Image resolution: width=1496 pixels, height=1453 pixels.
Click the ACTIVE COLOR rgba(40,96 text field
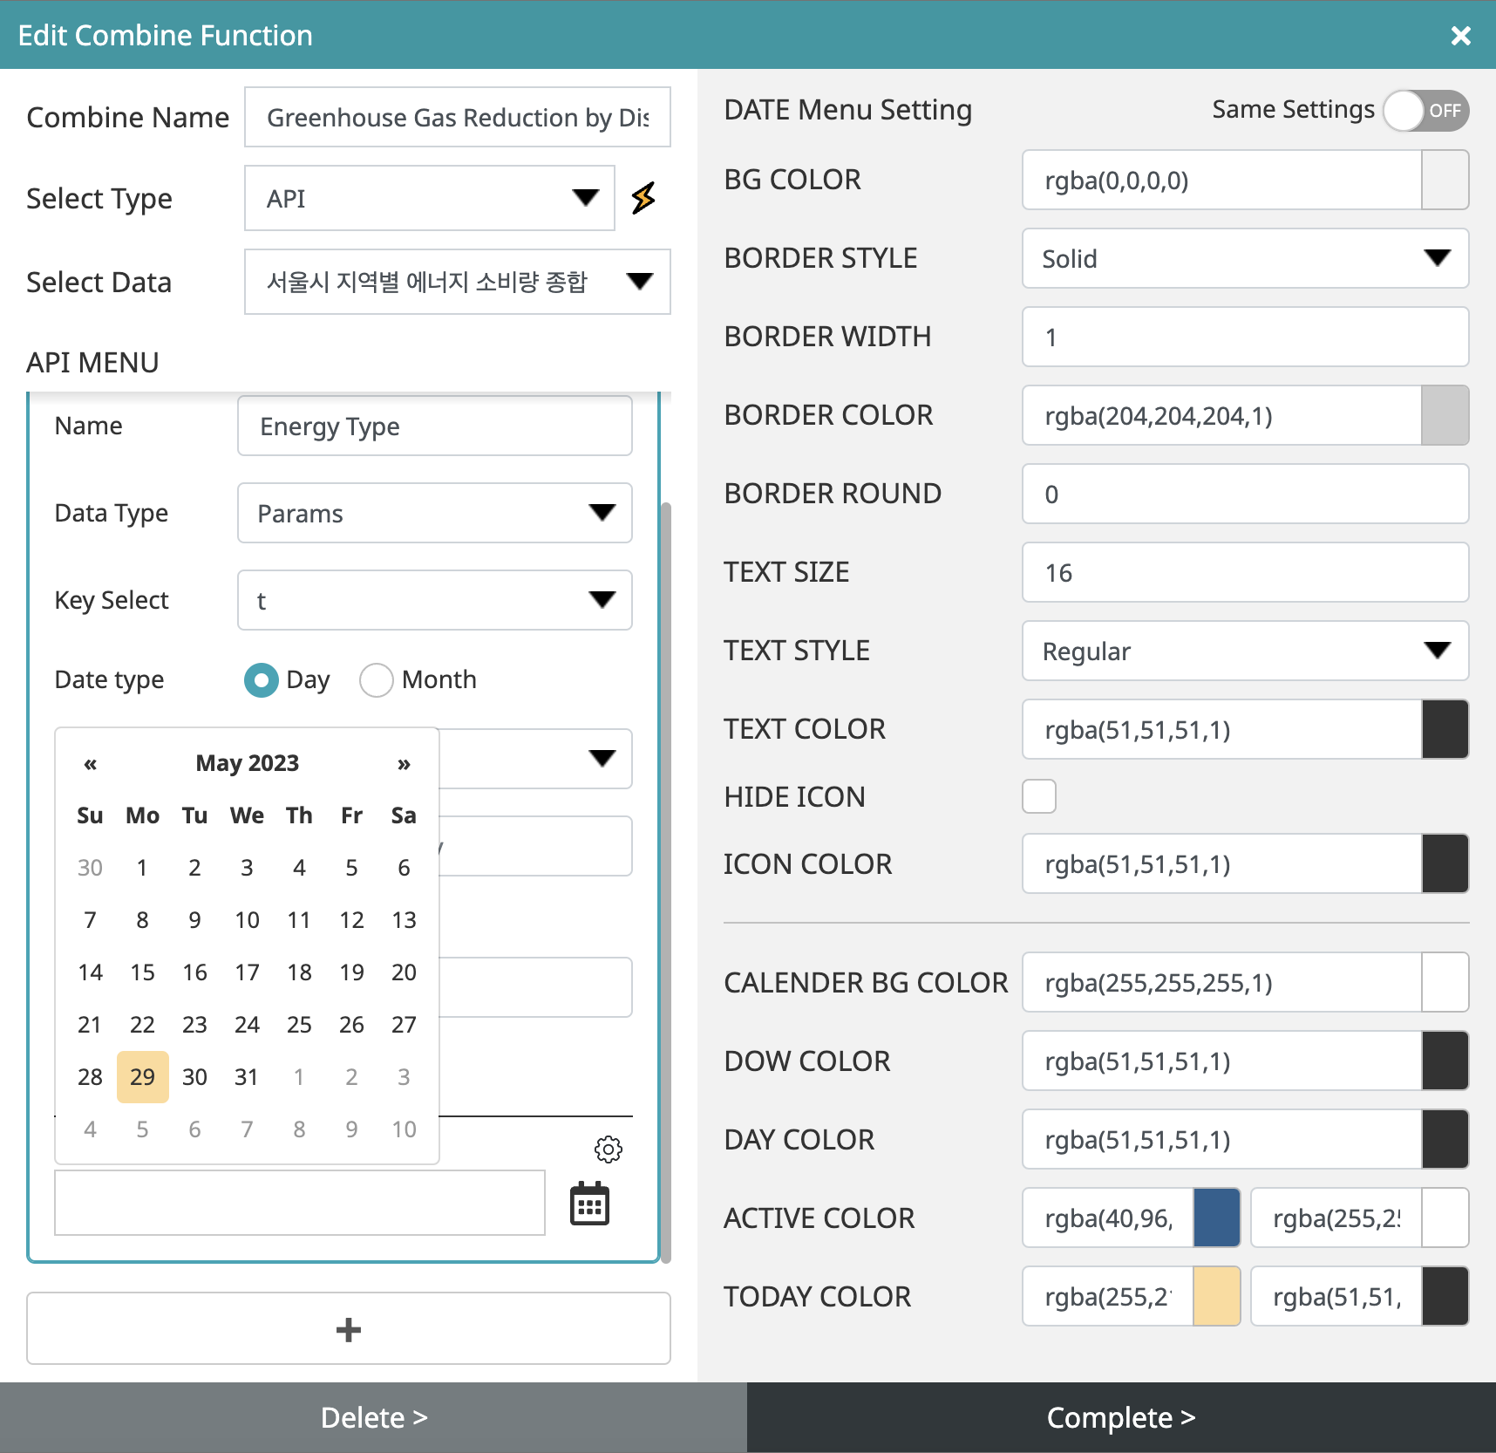(x=1108, y=1218)
